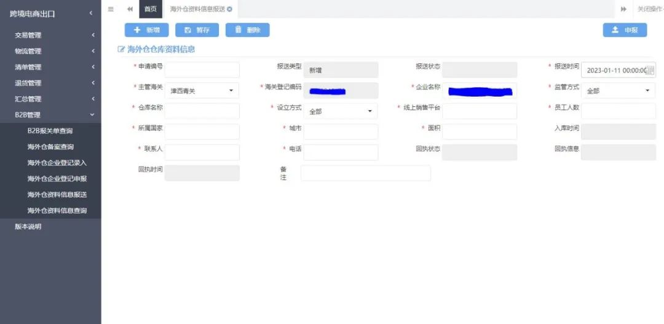
Task: Click the 暂存 save draft button
Action: pos(197,30)
